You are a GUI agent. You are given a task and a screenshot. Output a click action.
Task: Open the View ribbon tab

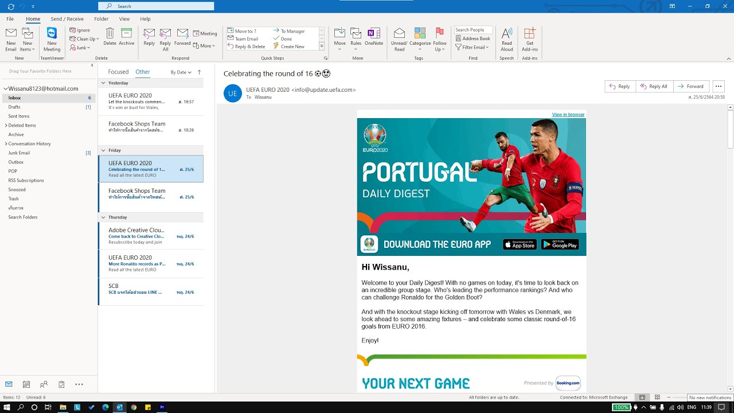(124, 19)
